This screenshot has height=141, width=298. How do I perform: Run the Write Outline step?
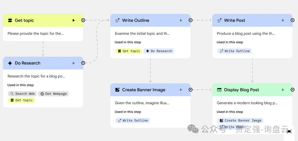pos(181,20)
